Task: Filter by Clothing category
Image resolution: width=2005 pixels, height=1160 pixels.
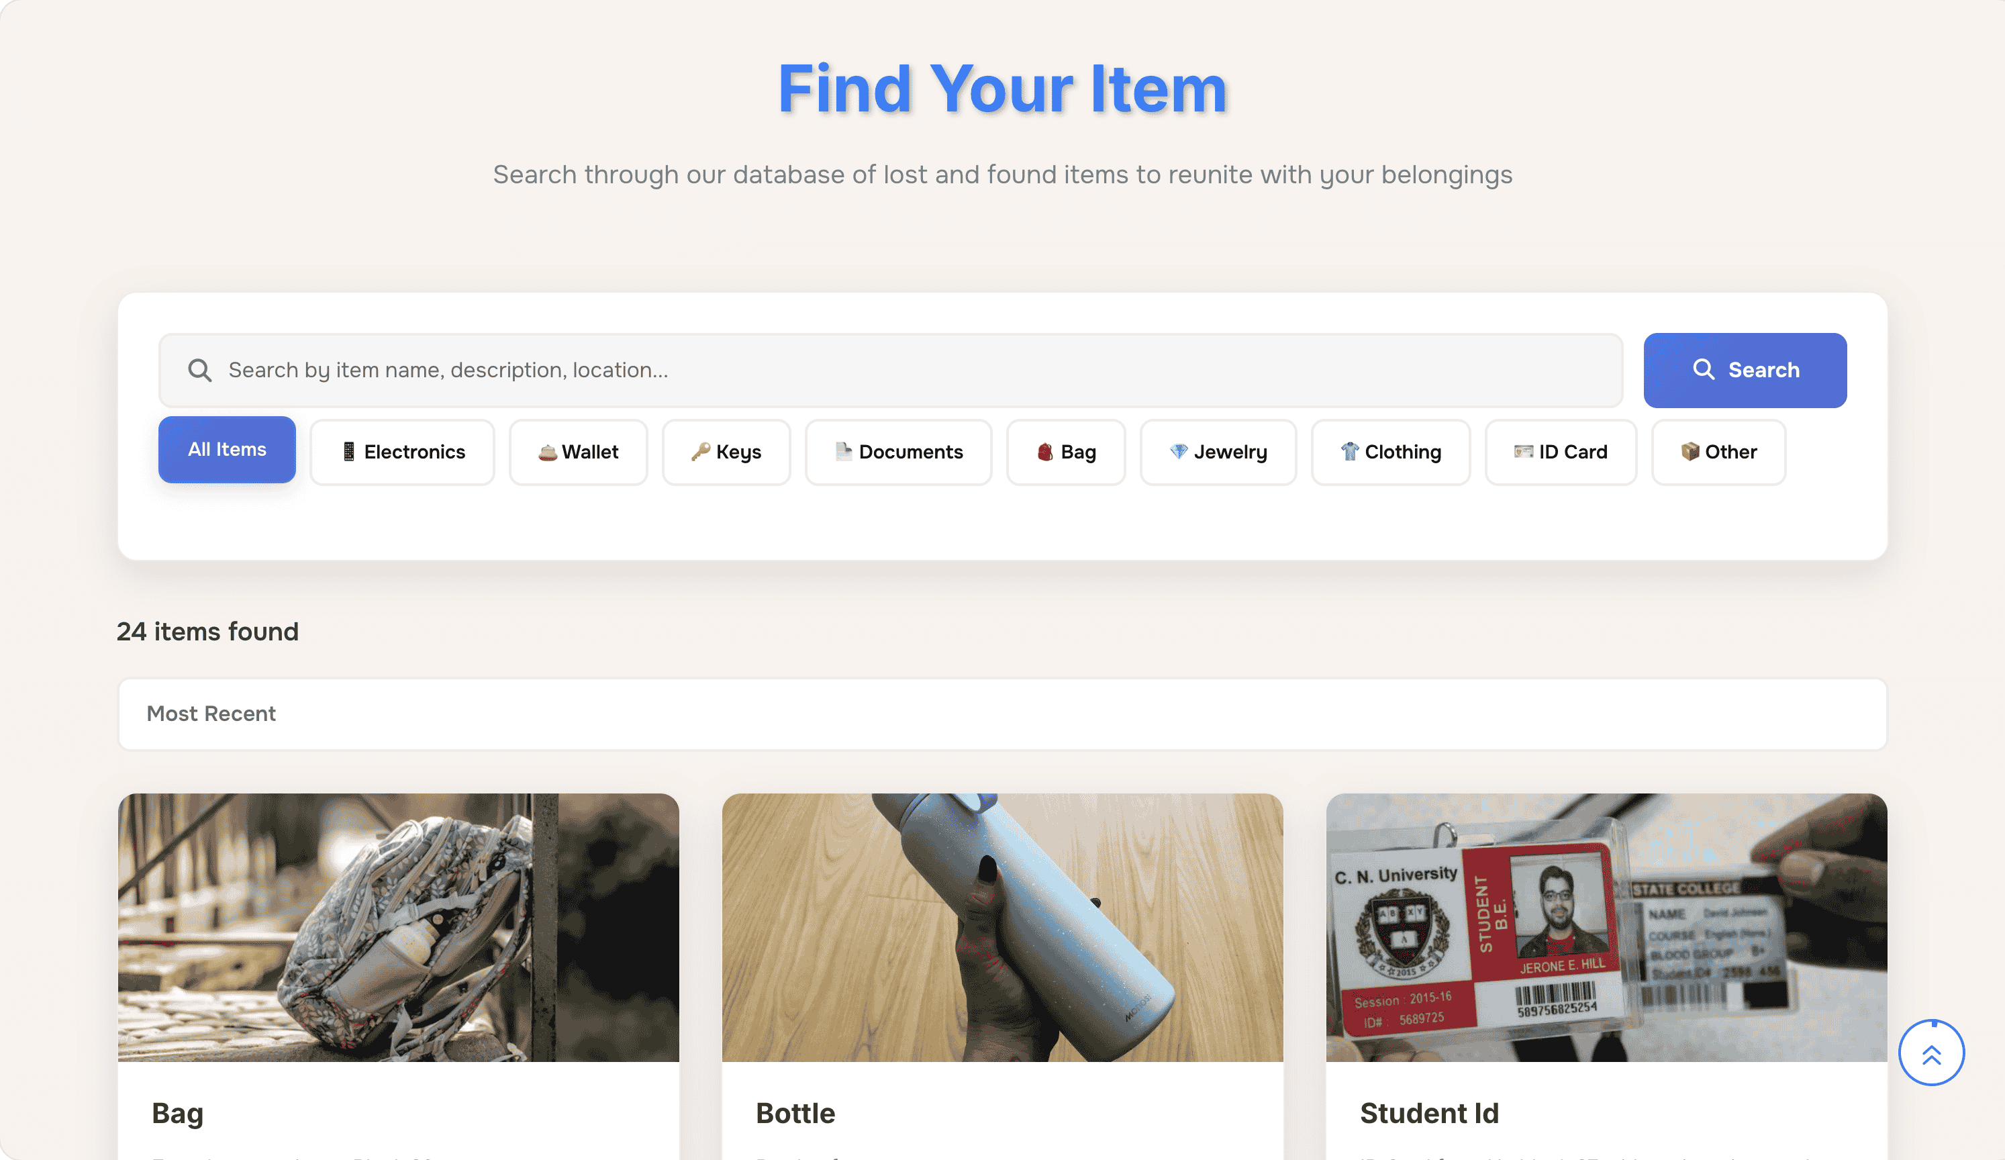Action: pyautogui.click(x=1391, y=452)
